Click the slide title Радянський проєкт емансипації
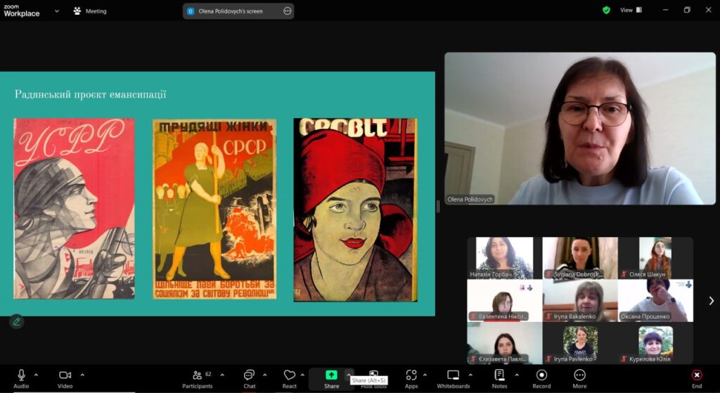 point(91,95)
